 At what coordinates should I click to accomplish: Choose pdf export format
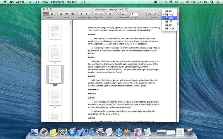click(169, 11)
